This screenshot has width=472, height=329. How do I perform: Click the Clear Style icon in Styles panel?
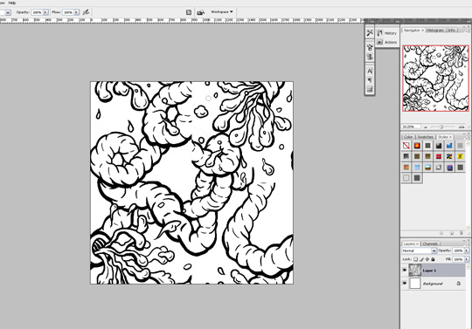click(441, 233)
